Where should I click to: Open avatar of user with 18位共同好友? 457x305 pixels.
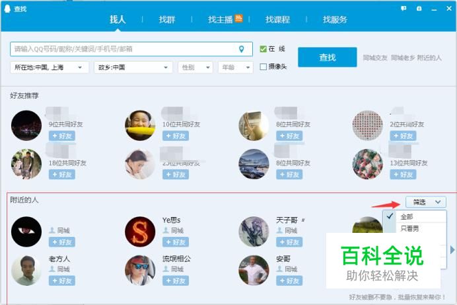pyautogui.click(x=26, y=164)
